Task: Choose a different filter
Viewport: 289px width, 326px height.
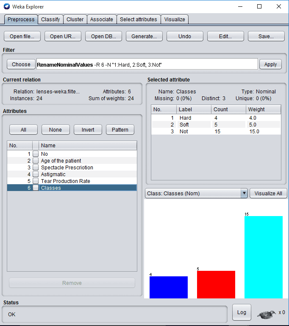Action: (21, 65)
